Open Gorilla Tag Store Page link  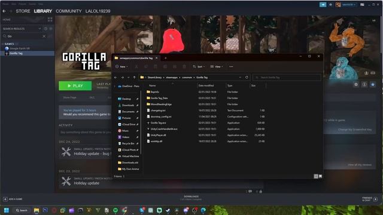coord(69,97)
